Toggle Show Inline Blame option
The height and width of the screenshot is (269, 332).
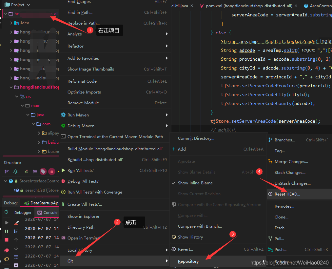(x=195, y=183)
